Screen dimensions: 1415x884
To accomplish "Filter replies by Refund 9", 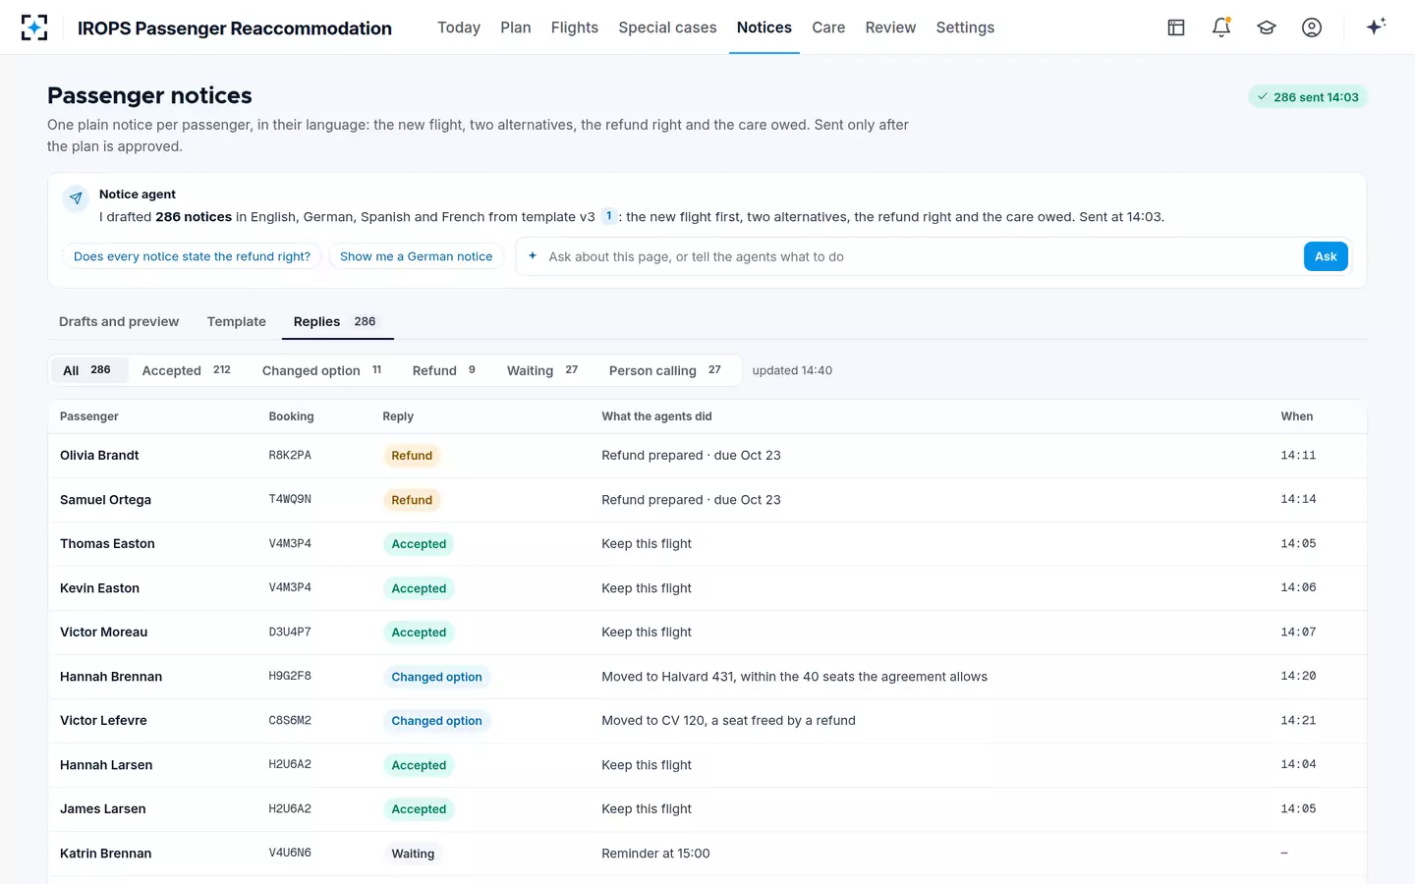I will [x=444, y=370].
